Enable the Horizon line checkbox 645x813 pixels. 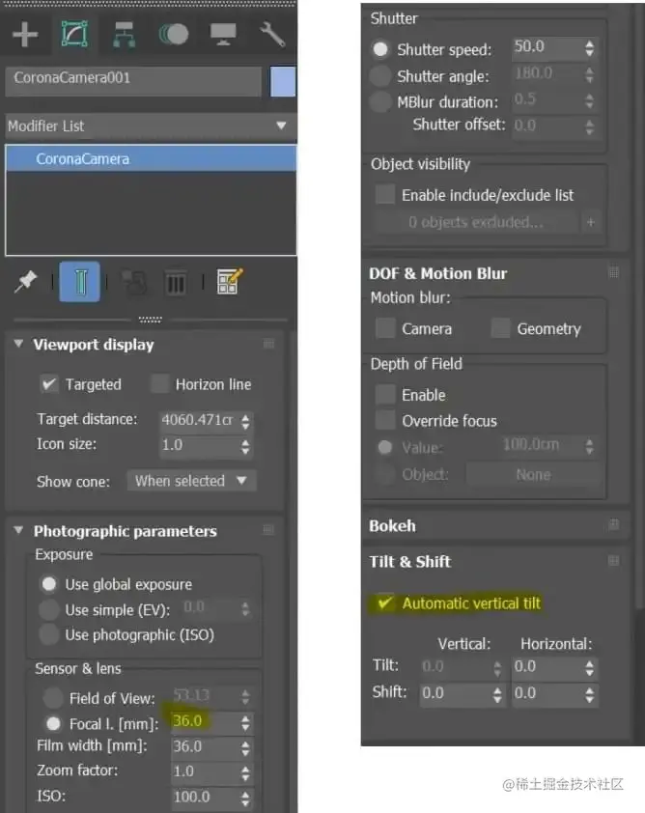(x=159, y=383)
